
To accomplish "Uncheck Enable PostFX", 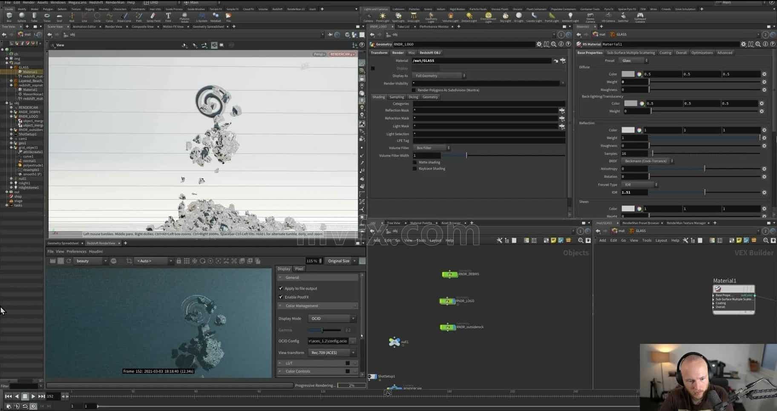I will point(281,297).
